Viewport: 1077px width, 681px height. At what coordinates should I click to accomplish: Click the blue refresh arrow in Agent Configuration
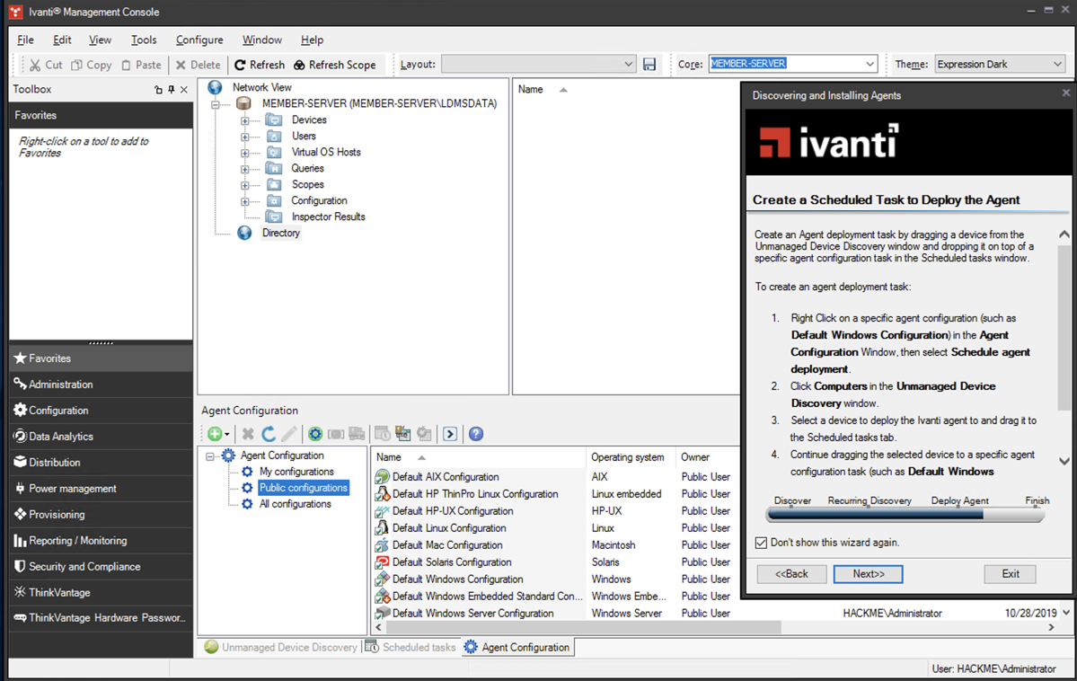(269, 434)
